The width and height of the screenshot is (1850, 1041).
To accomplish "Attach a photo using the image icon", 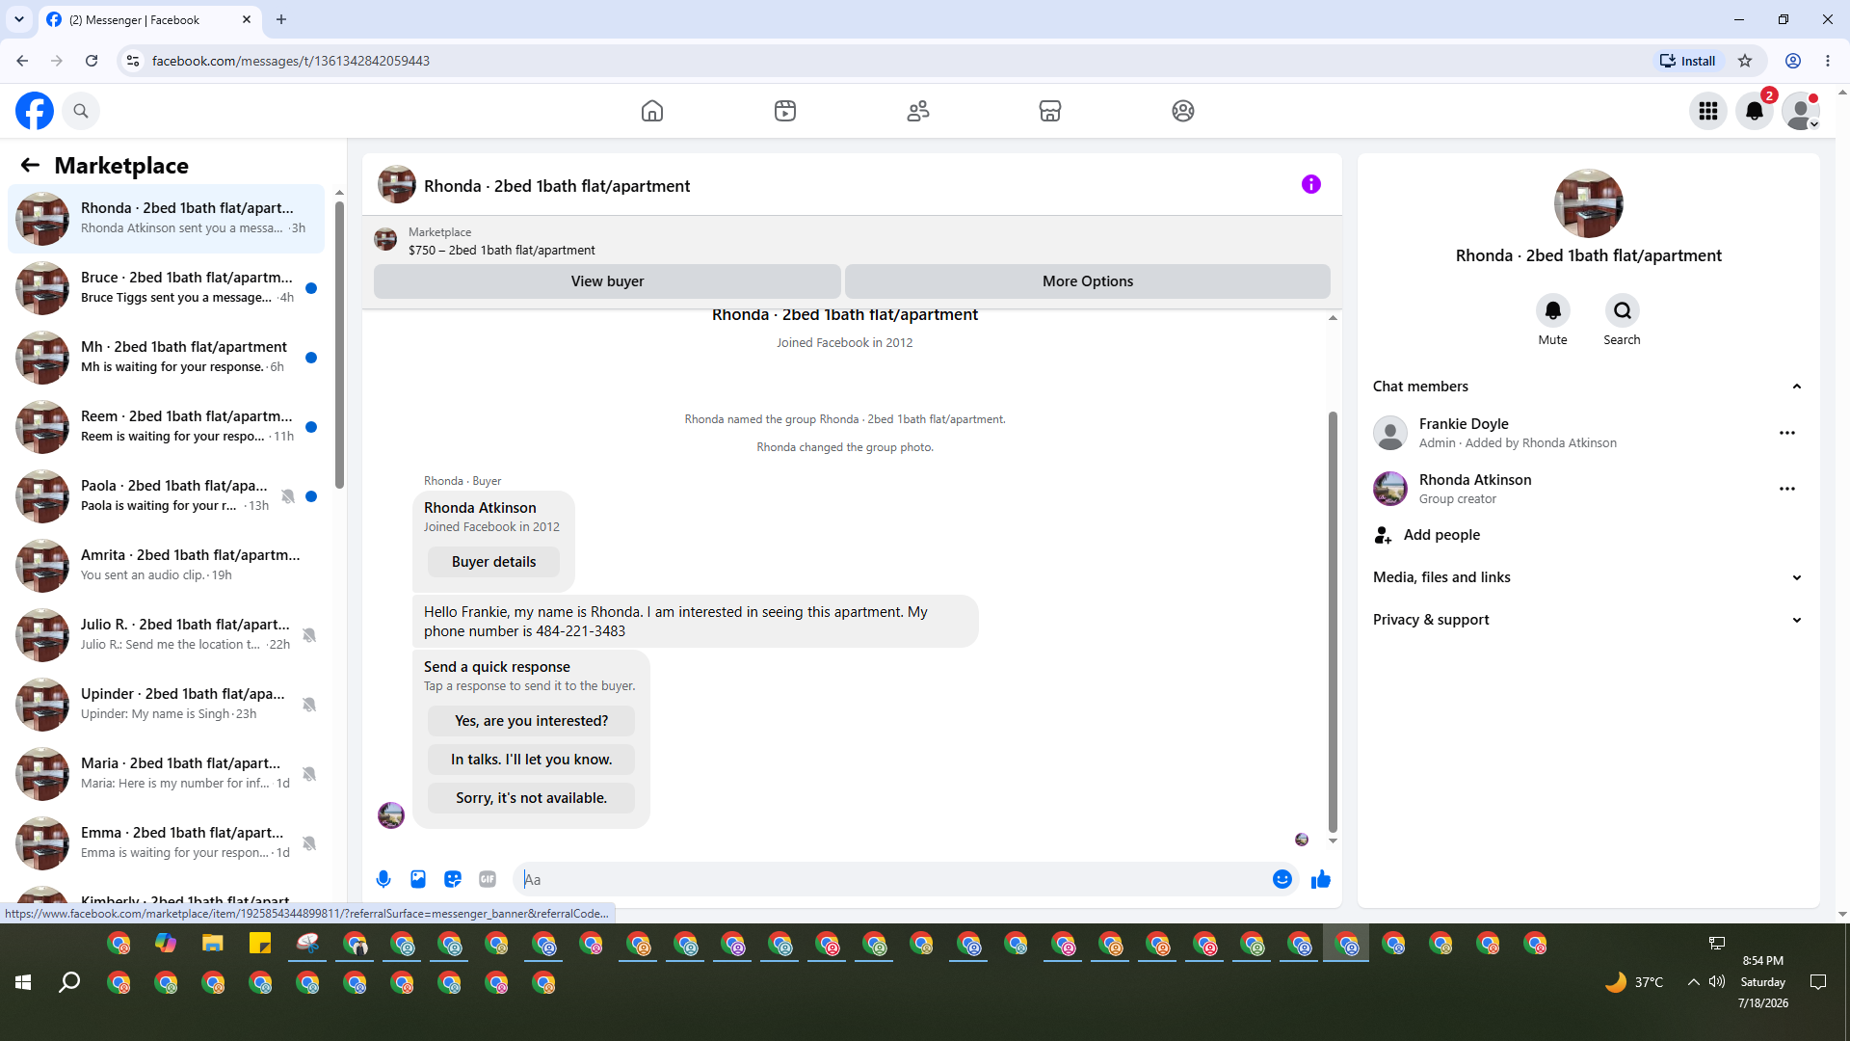I will pos(418,879).
